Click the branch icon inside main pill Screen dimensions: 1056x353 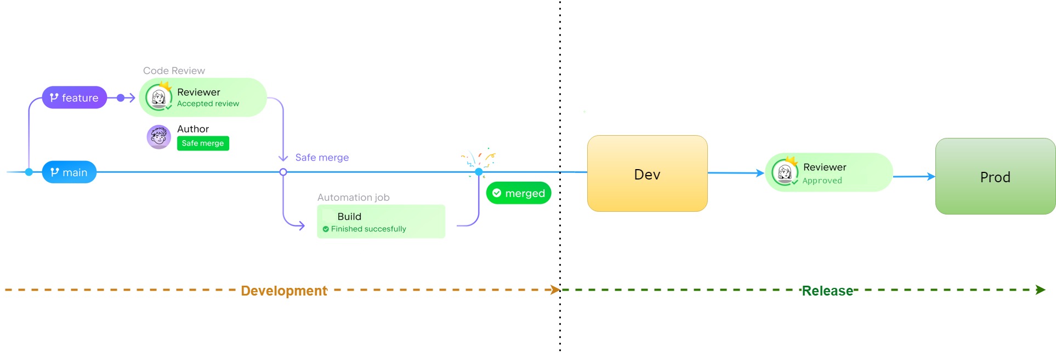[55, 172]
